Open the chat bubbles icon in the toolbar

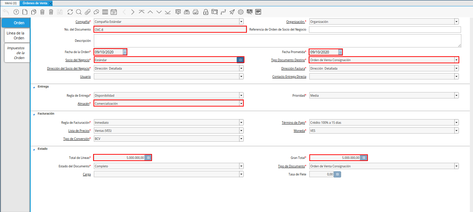(x=96, y=12)
